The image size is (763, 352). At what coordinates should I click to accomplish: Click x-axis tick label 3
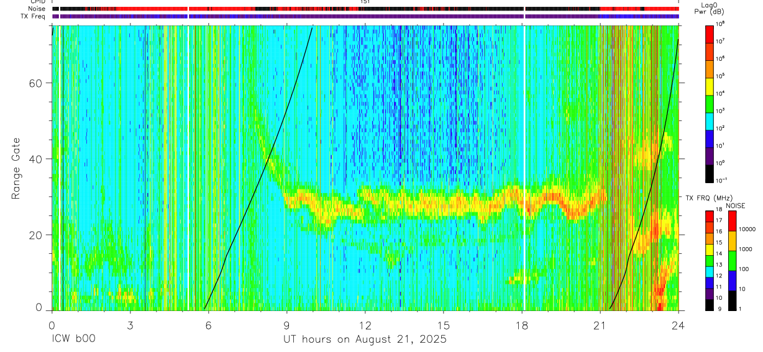click(x=130, y=325)
